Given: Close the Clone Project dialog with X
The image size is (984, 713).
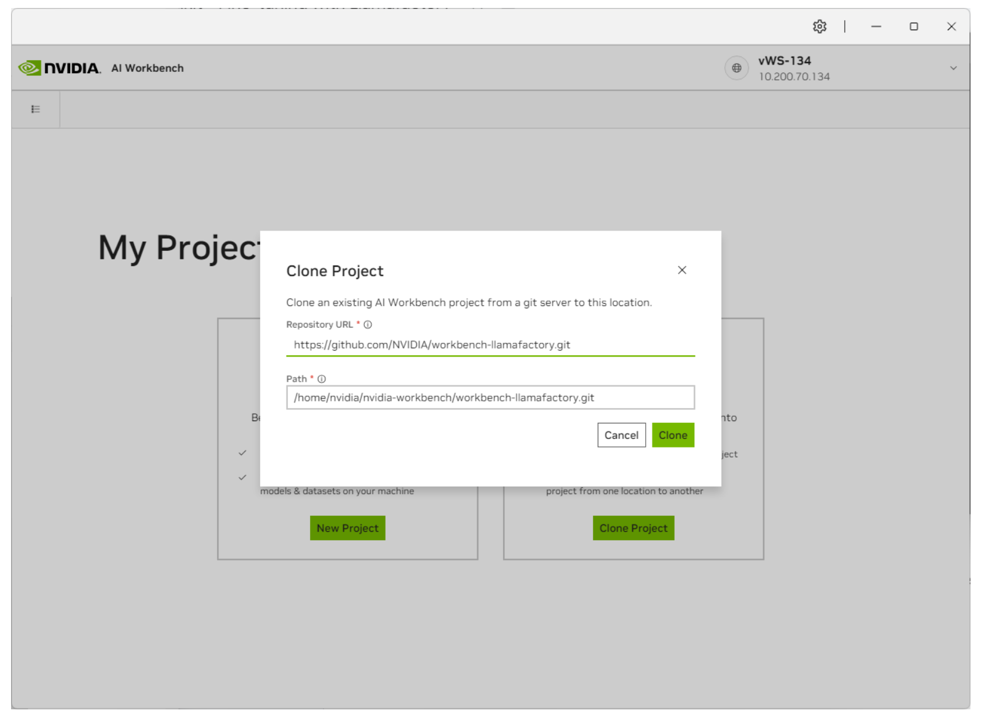Looking at the screenshot, I should point(681,270).
